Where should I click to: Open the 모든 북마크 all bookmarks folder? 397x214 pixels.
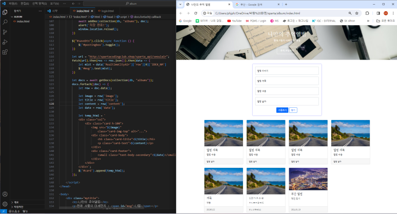coord(385,21)
